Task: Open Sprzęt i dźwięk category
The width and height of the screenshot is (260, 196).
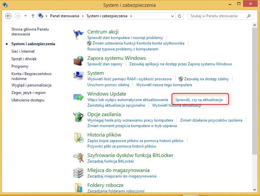Action: click(x=24, y=59)
